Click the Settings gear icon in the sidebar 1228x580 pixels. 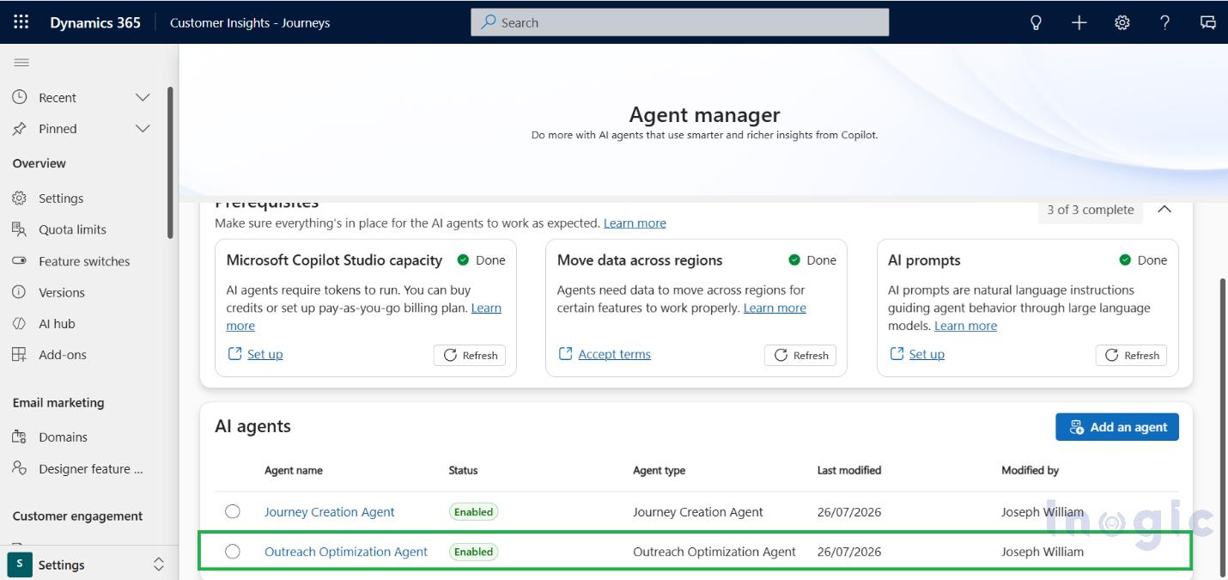coord(20,198)
